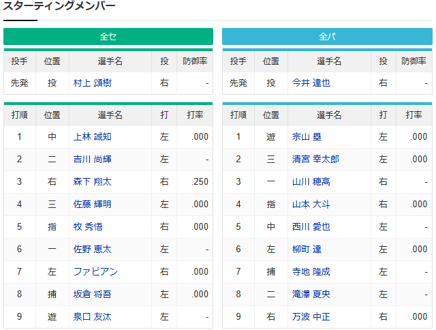Open player link ファビアン
This screenshot has height=330, width=436.
point(95,272)
